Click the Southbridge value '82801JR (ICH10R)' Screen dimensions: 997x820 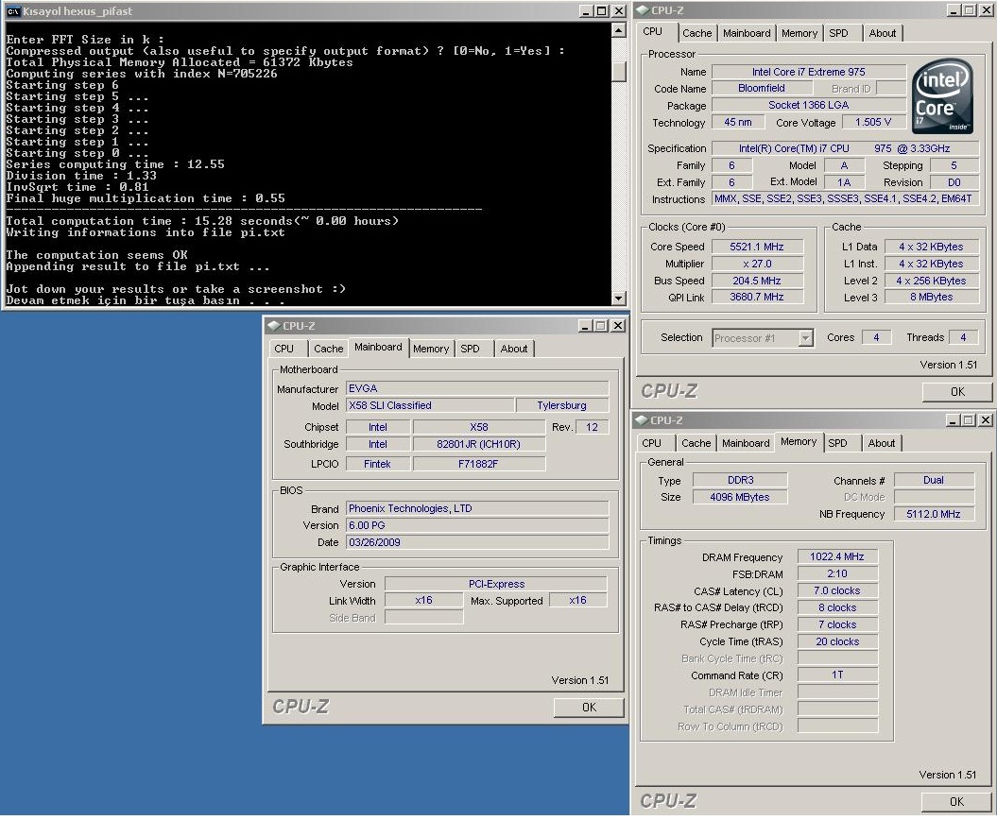478,444
